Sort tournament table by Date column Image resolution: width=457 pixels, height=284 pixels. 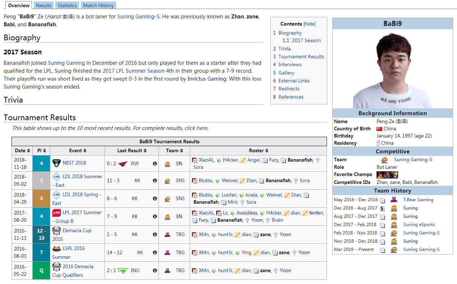22,151
